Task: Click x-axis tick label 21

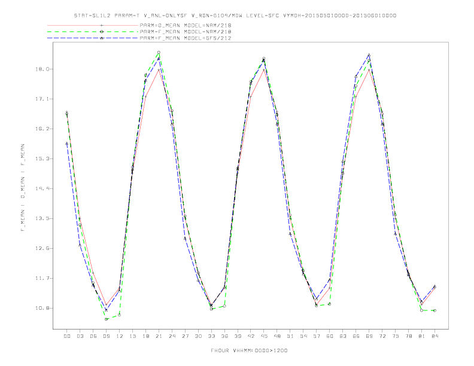Action: coord(159,336)
